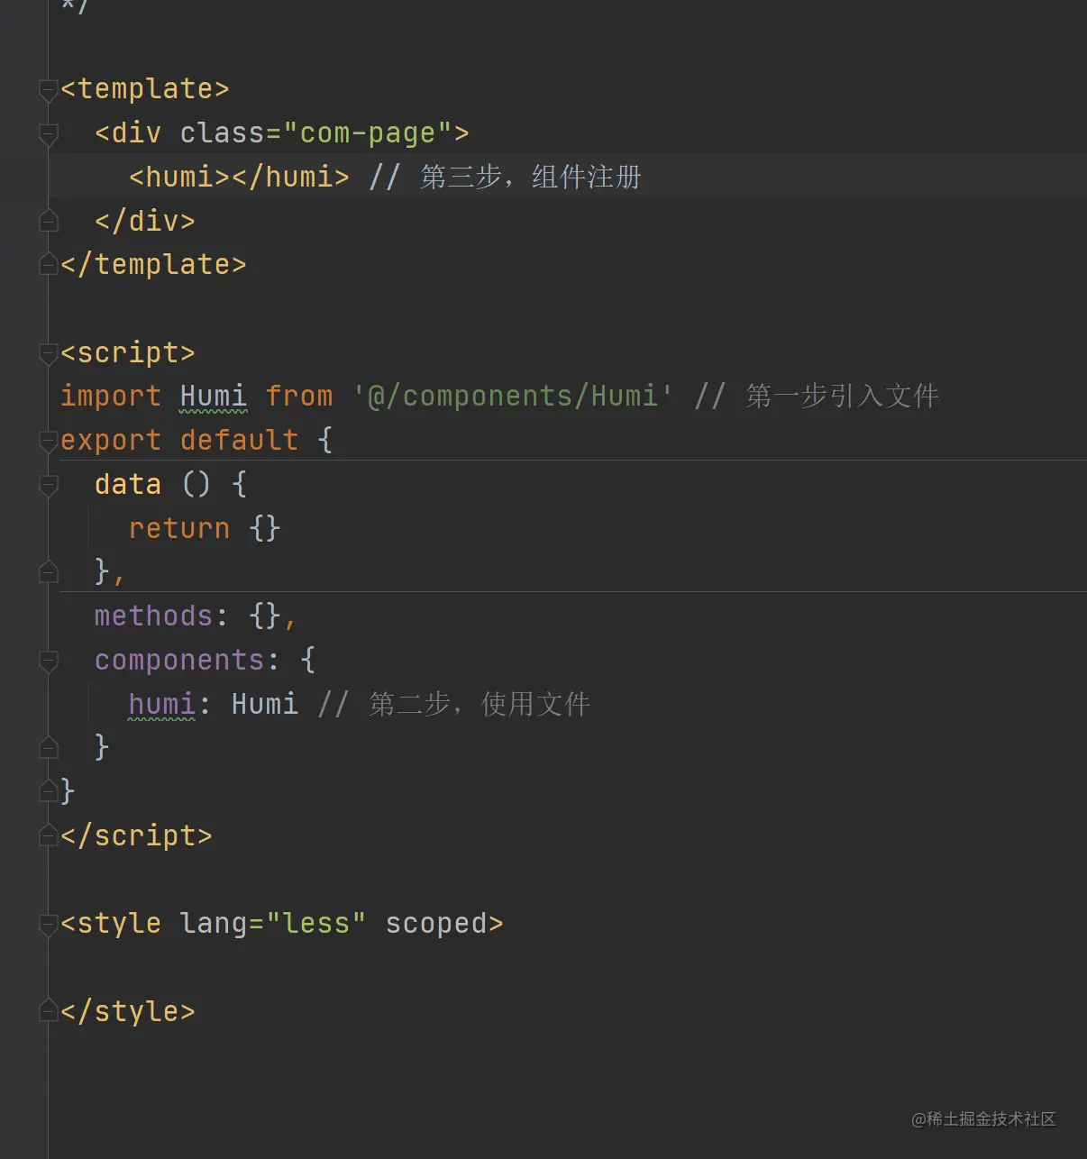1087x1159 pixels.
Task: Click the 'methods' property name
Action: pos(153,616)
